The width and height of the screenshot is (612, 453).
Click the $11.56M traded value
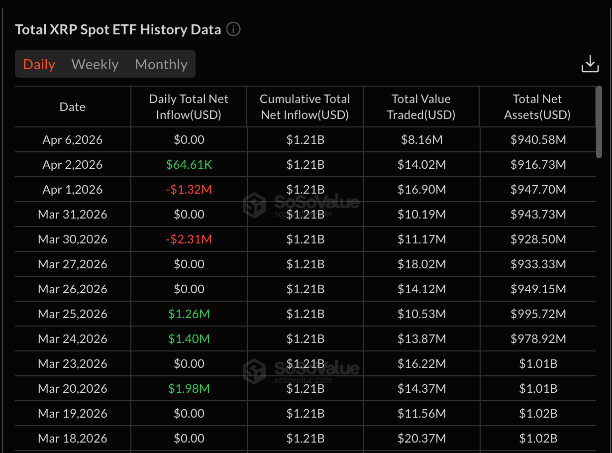(421, 414)
